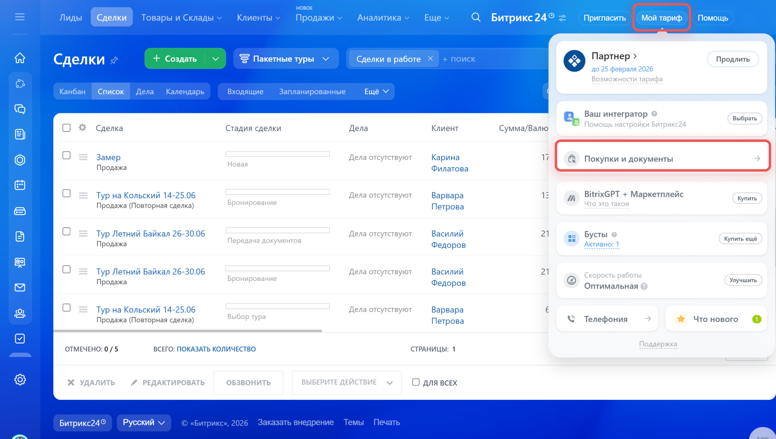Expand the Пакетные туры pipeline dropdown
This screenshot has width=776, height=439.
[325, 59]
